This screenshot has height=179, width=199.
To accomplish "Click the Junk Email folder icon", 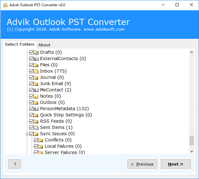I will [x=36, y=84].
